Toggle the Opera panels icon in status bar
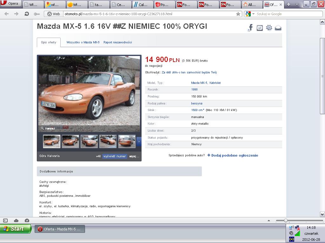The height and width of the screenshot is (243, 325). click(5, 221)
